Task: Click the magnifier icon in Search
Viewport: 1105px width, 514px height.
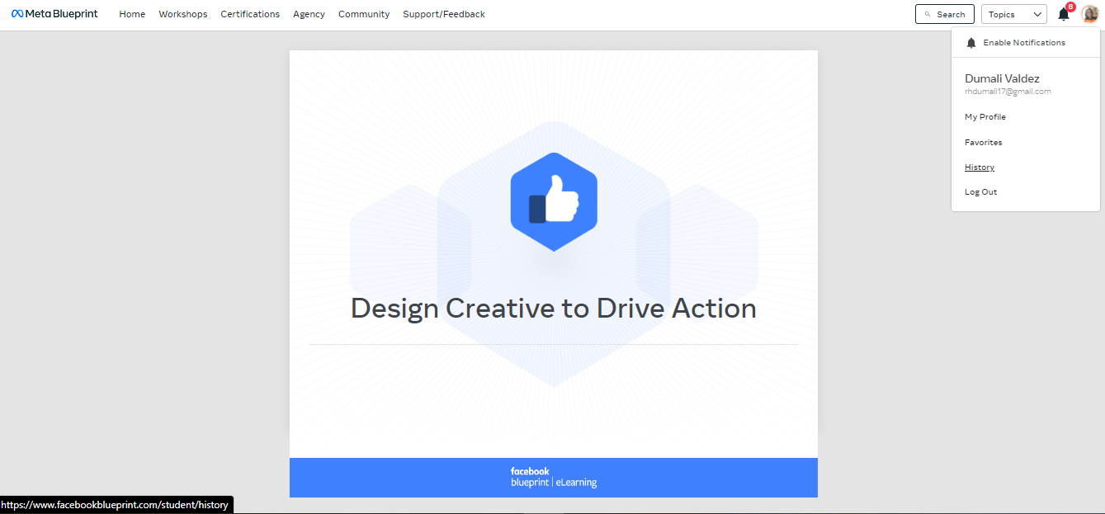Action: pos(928,15)
